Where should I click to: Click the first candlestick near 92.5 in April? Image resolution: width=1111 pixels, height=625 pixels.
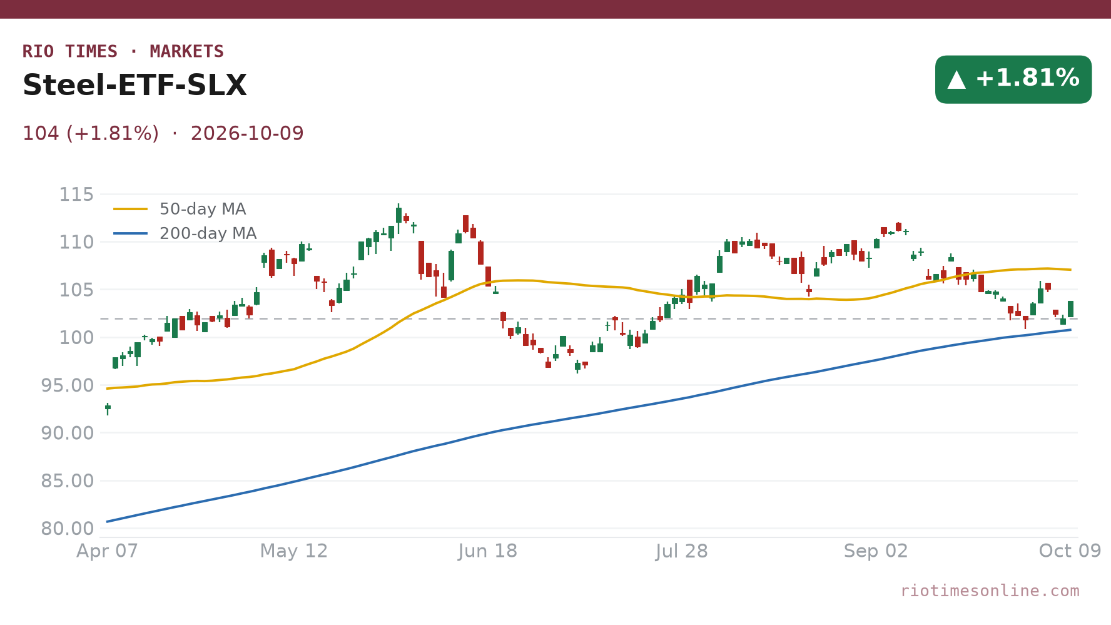(x=108, y=408)
